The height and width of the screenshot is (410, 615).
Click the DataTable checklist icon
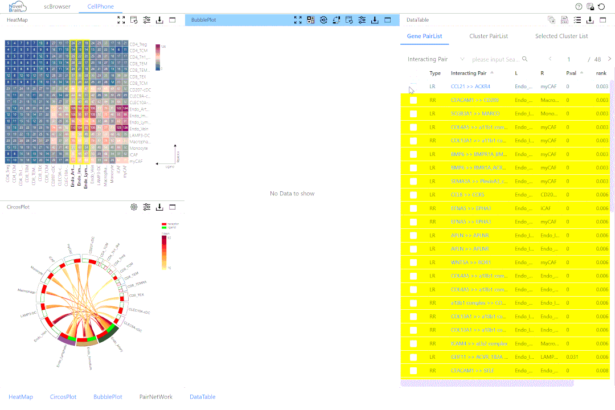coord(577,20)
